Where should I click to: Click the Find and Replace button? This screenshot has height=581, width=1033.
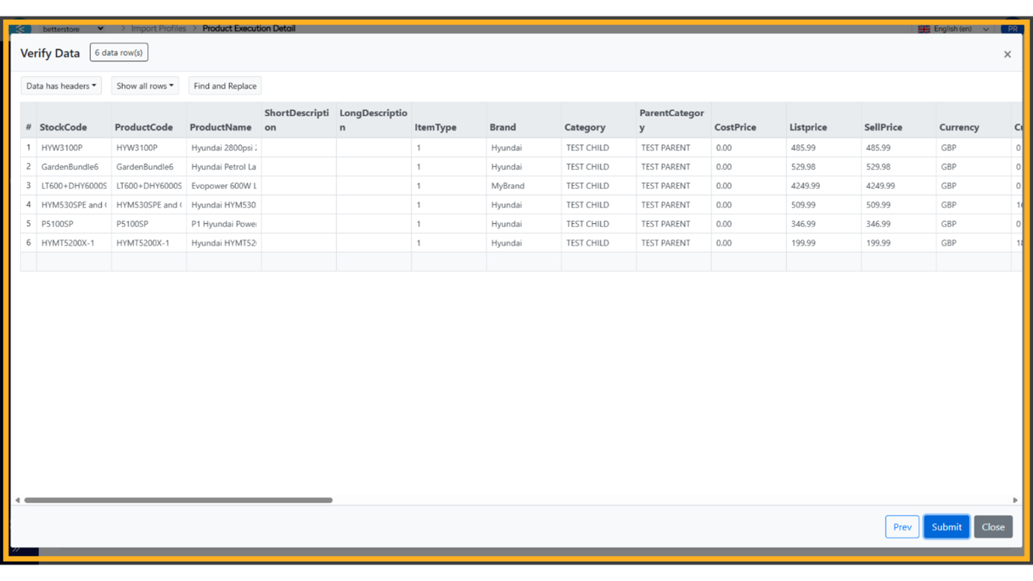(225, 86)
